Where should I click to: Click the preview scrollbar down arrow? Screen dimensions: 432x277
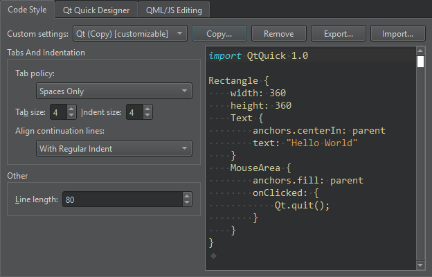point(420,265)
